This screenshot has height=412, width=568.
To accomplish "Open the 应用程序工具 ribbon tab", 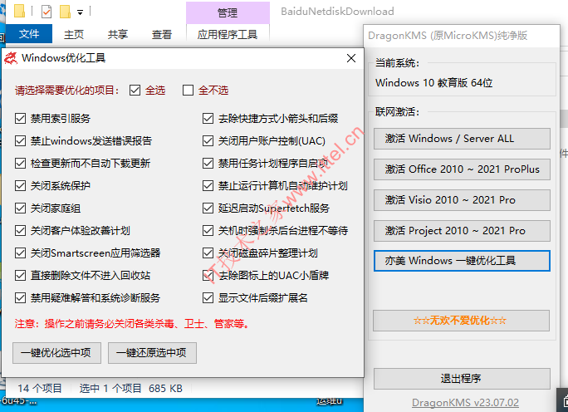I will 228,34.
